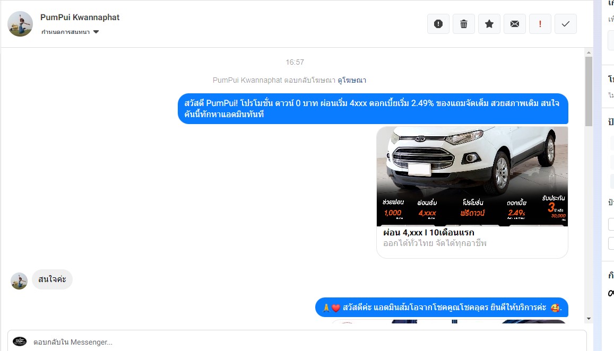Click the PumPui Kwannaphat name heading

click(x=80, y=17)
